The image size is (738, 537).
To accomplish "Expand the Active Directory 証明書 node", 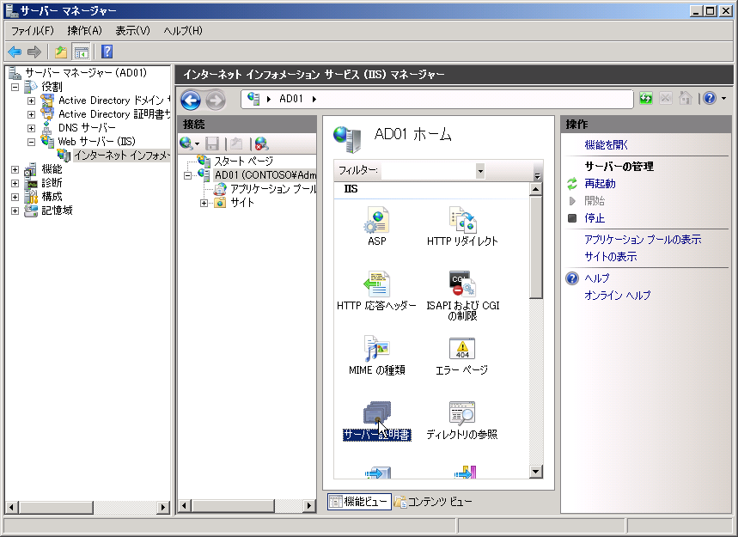I will [31, 114].
